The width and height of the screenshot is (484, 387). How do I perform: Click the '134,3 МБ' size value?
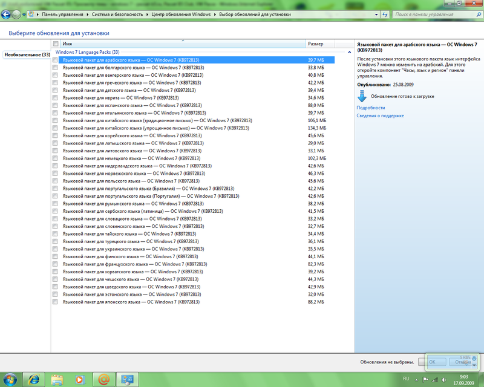coord(316,128)
